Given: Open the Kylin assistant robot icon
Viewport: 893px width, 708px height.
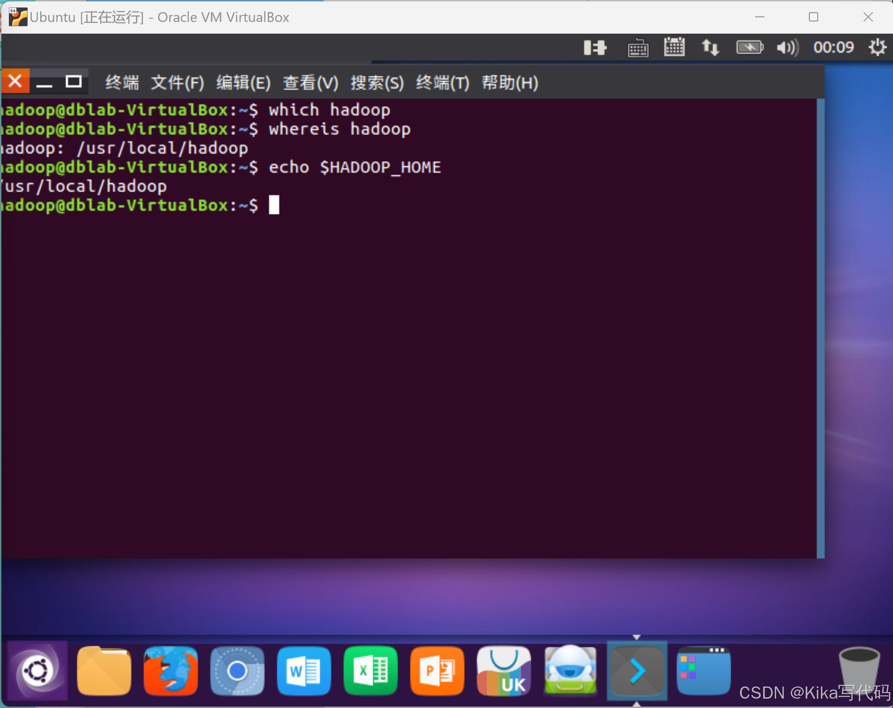Looking at the screenshot, I should pos(571,670).
